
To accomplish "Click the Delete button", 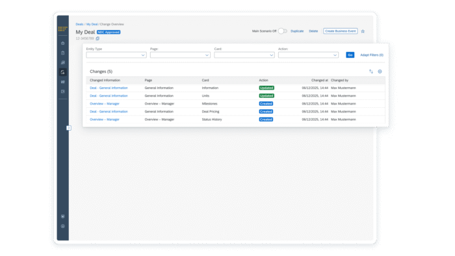I will click(x=313, y=31).
